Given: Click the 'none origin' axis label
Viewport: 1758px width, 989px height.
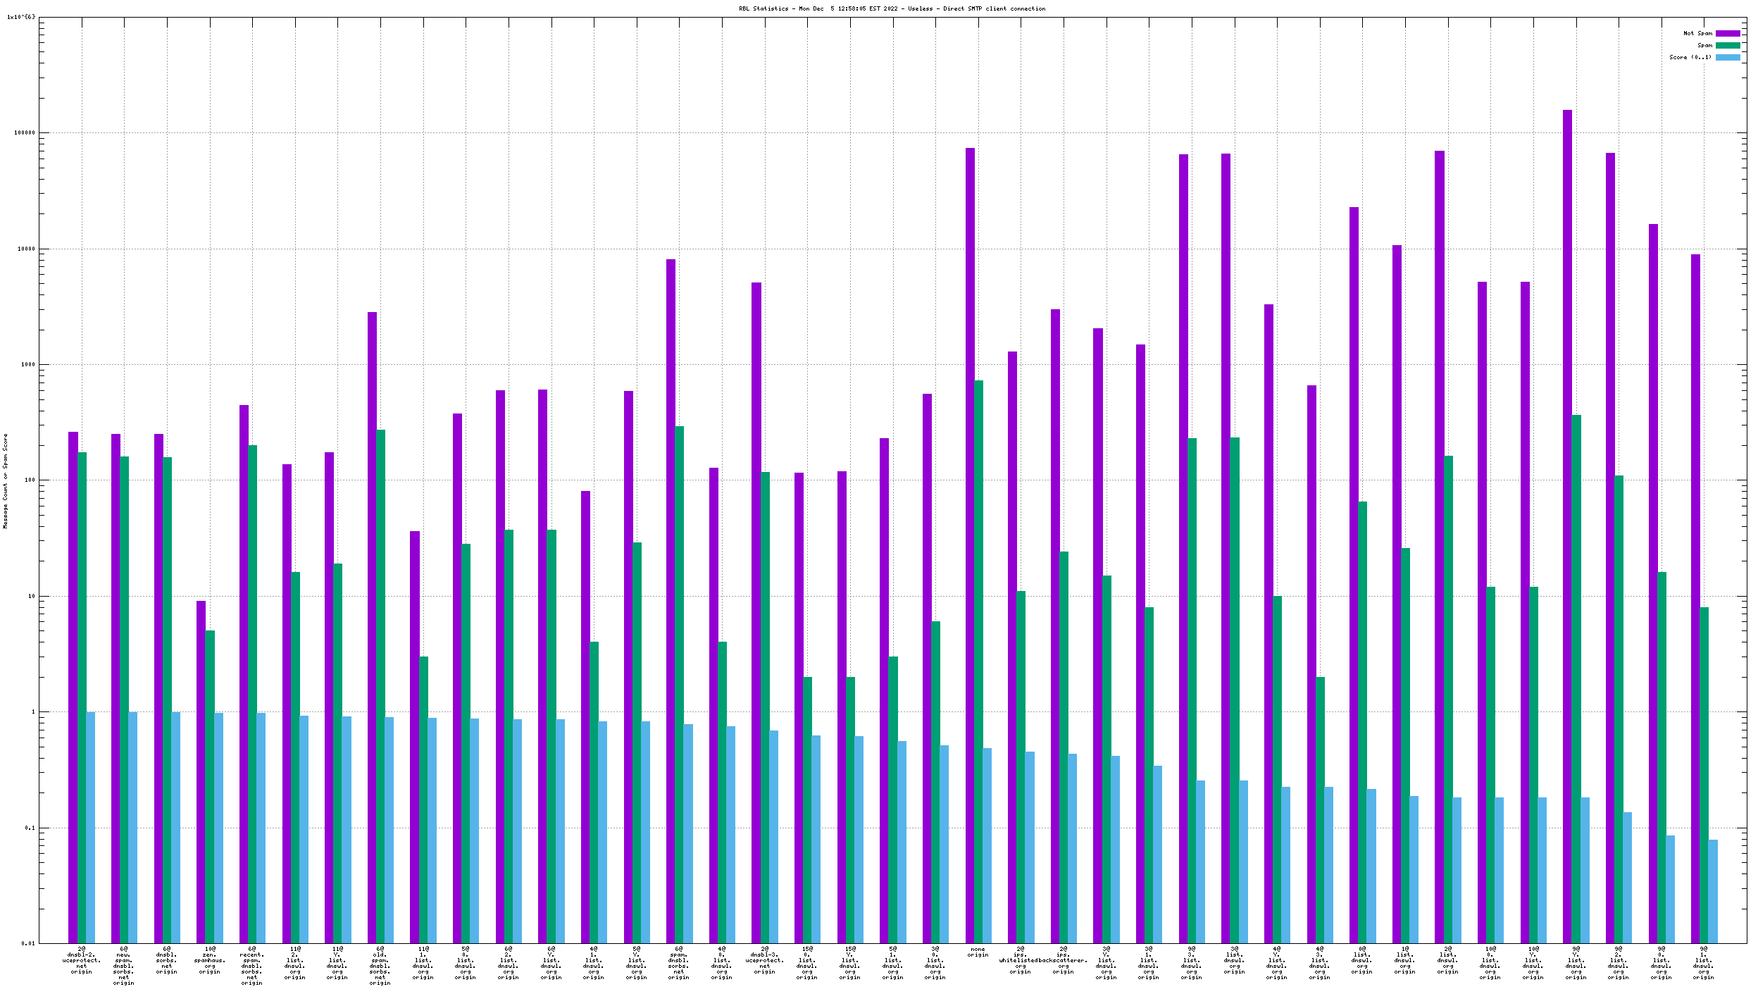Looking at the screenshot, I should [x=978, y=952].
